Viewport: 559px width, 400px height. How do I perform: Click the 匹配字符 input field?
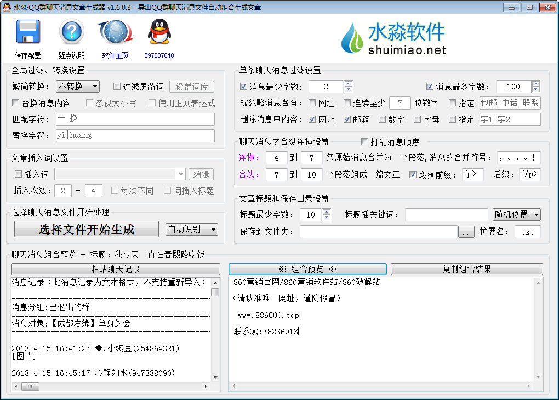pos(135,119)
